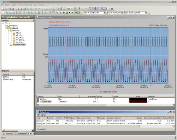Click the ReactTemp variable icon in Zmienne list
This screenshot has width=177, height=140.
[3, 79]
